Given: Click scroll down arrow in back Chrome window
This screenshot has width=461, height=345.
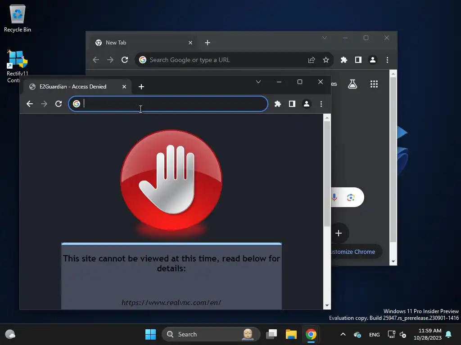Looking at the screenshot, I should (x=393, y=261).
